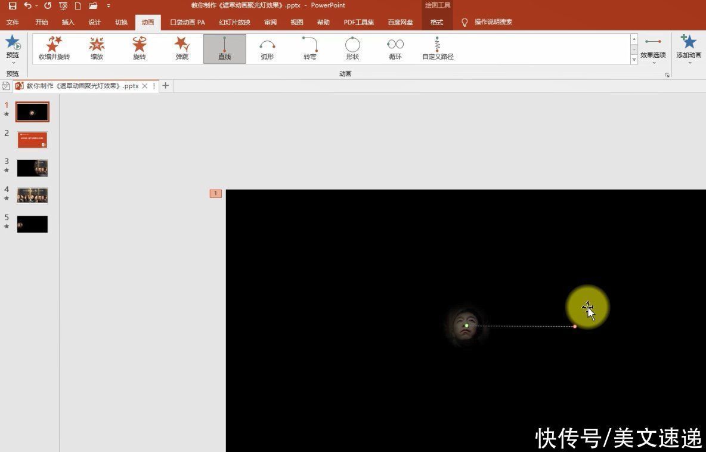Choose the Spin animation from the gallery

point(138,47)
